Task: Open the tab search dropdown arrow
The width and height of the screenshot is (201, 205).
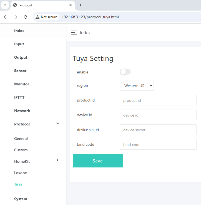Action: click(5, 5)
